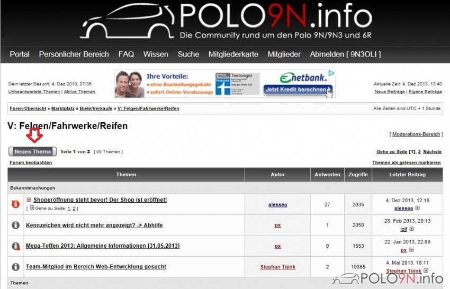The image size is (450, 289).
Task: Click the Nächste pagination link
Action: click(x=433, y=151)
